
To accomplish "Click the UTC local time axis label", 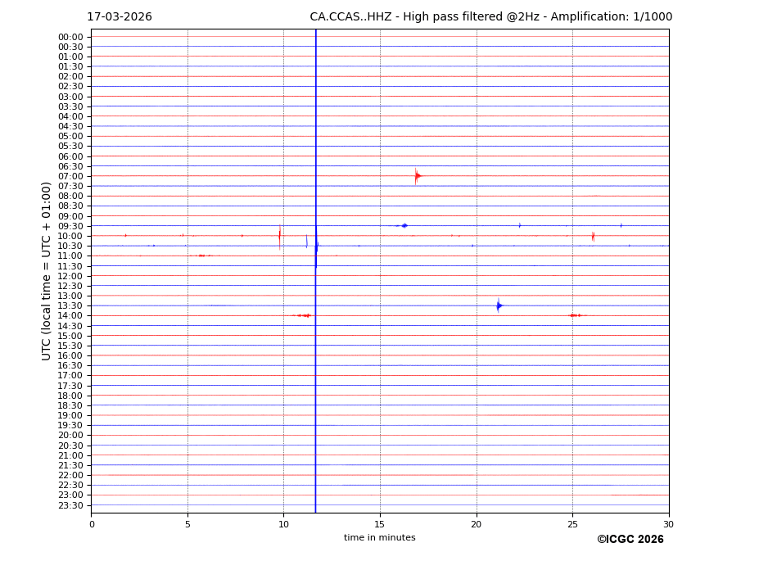I will coord(47,270).
